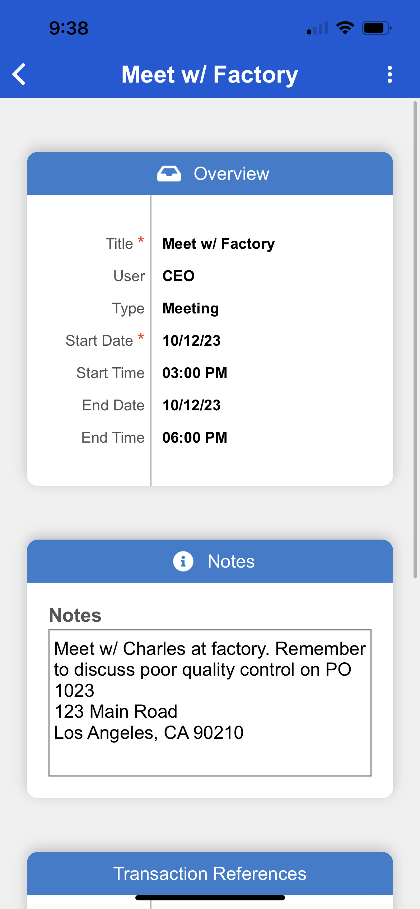Expand the Transaction References header
The width and height of the screenshot is (420, 909).
[210, 873]
